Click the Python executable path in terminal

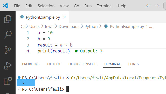(118, 78)
